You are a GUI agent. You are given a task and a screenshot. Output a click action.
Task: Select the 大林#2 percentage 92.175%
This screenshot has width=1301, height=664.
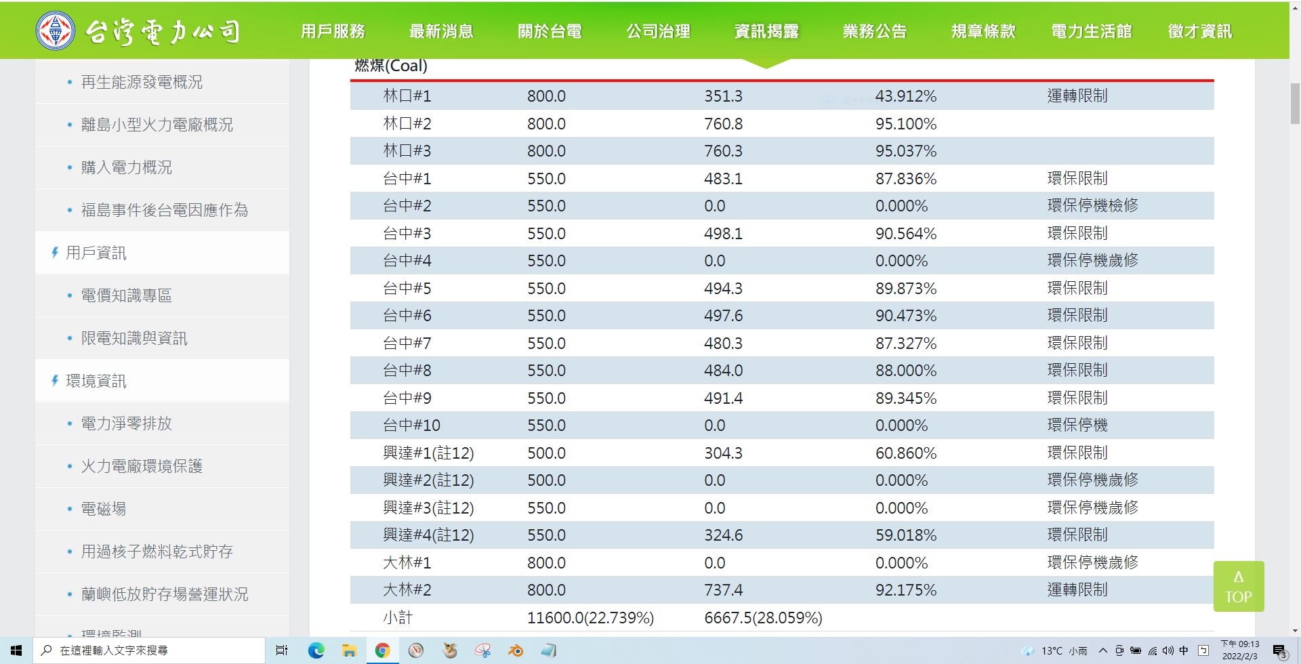pos(905,590)
